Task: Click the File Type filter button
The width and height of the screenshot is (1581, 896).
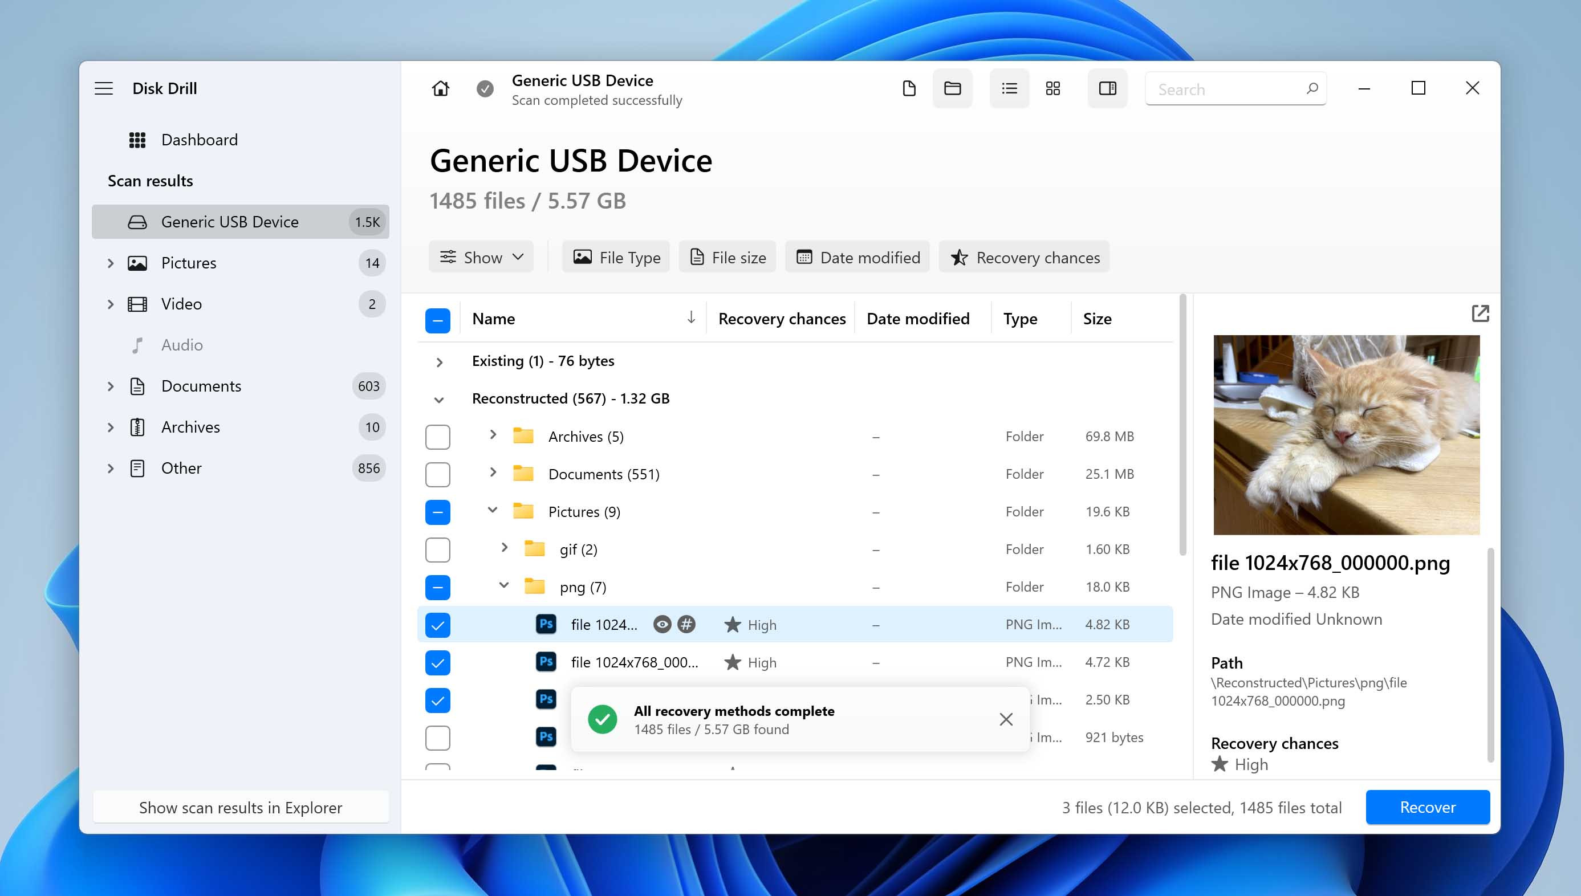Action: tap(617, 257)
